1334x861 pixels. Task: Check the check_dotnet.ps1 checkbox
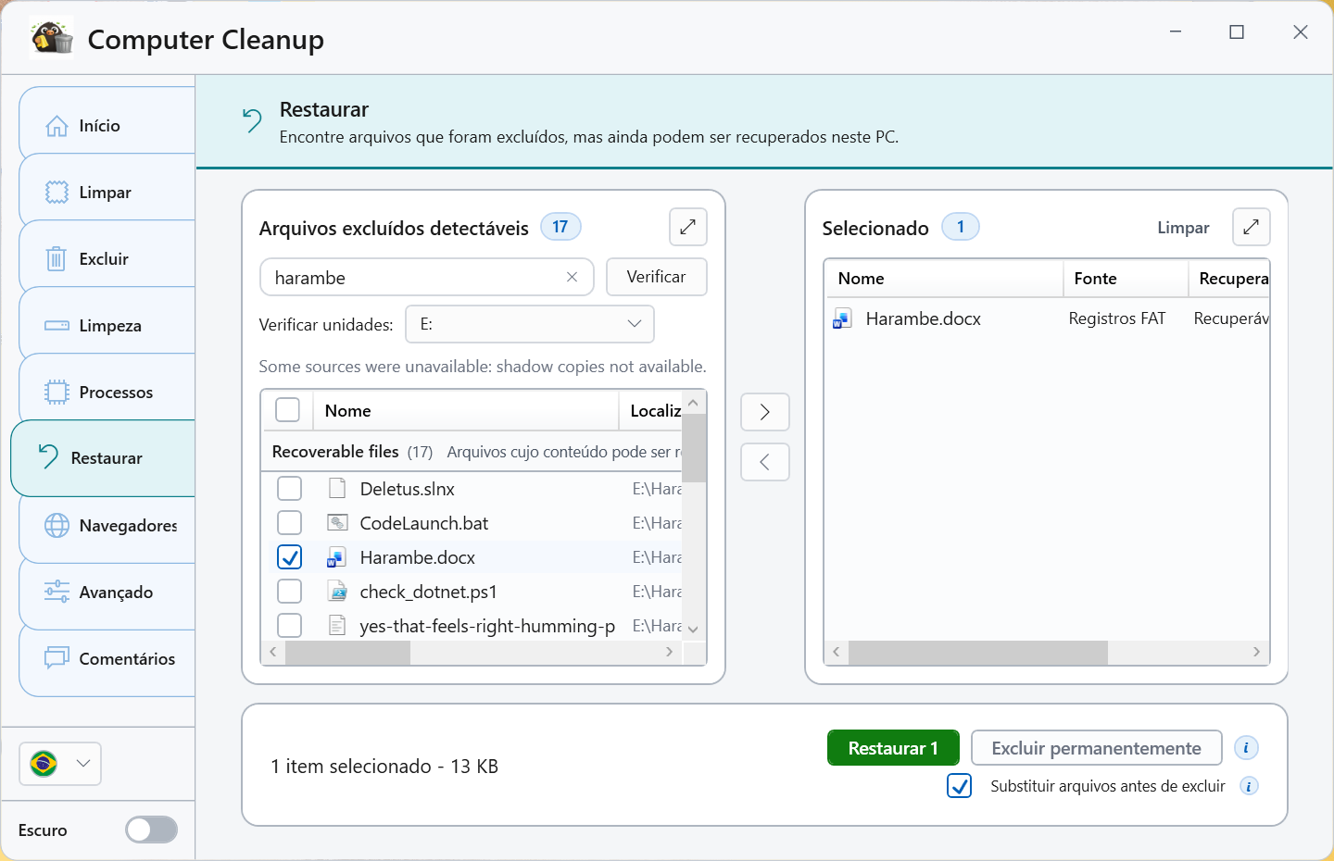290,592
